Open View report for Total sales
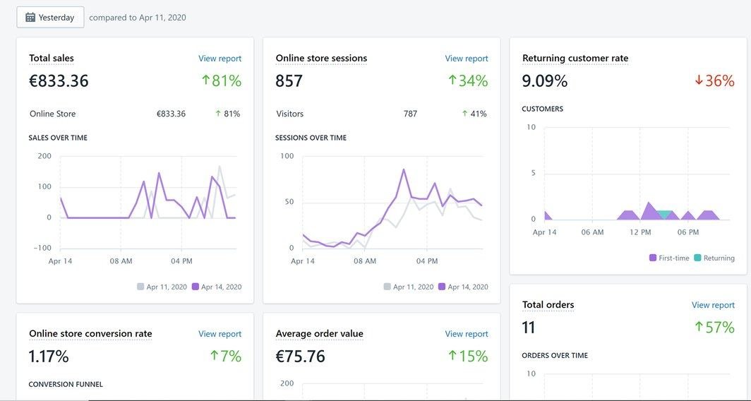The width and height of the screenshot is (751, 401). tap(220, 59)
